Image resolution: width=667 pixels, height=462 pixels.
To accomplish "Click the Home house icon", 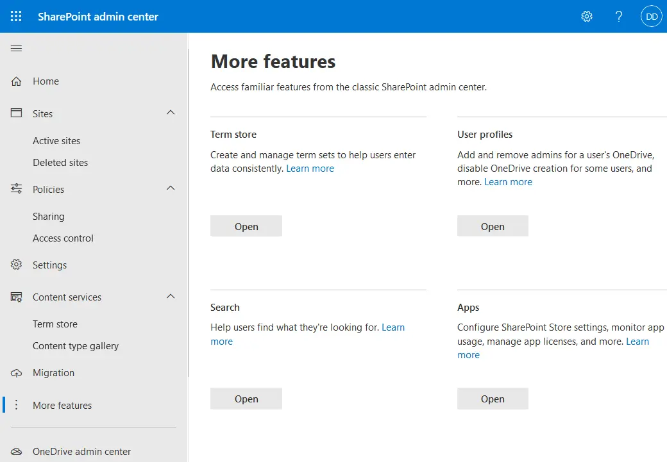I will click(x=16, y=81).
